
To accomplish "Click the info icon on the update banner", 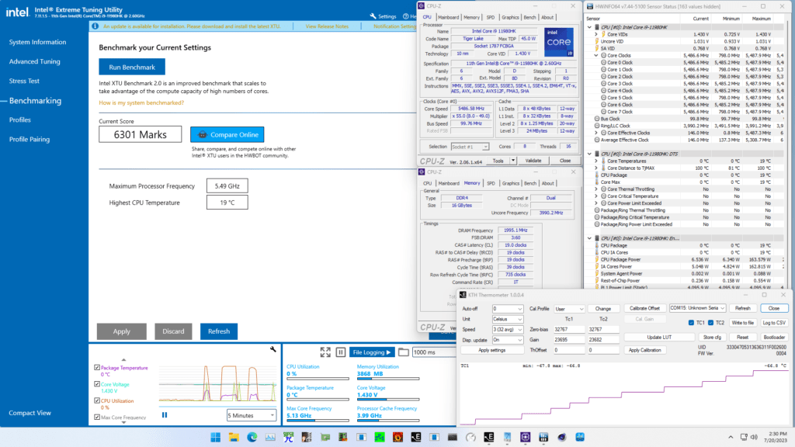I will coord(95,26).
